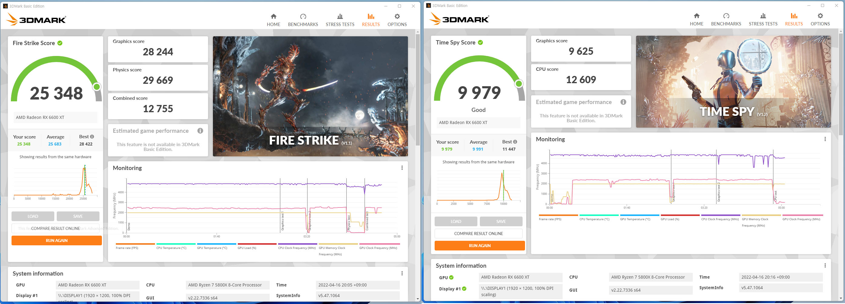This screenshot has height=304, width=845.
Task: Click the 3DMark logo in Fire Strike window
Action: click(x=36, y=19)
